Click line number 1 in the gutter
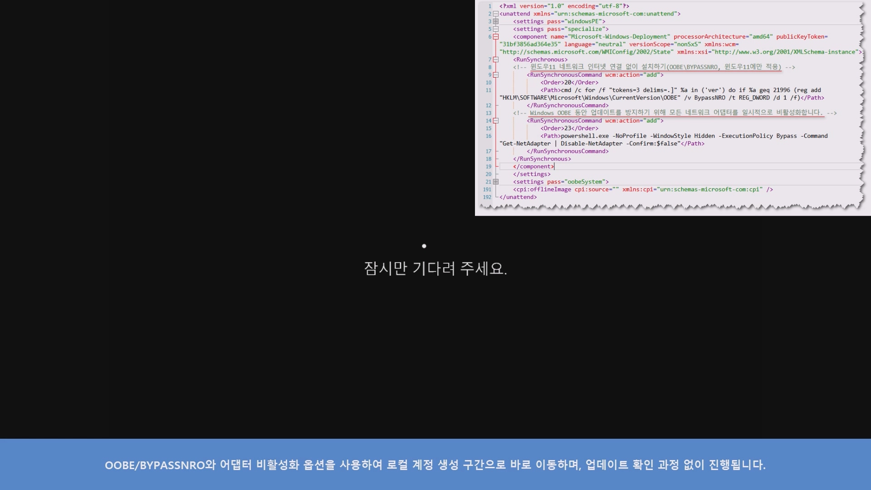The image size is (871, 490). tap(490, 6)
